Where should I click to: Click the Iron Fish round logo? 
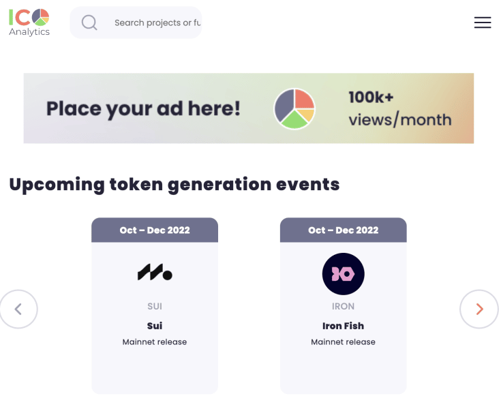pyautogui.click(x=343, y=274)
